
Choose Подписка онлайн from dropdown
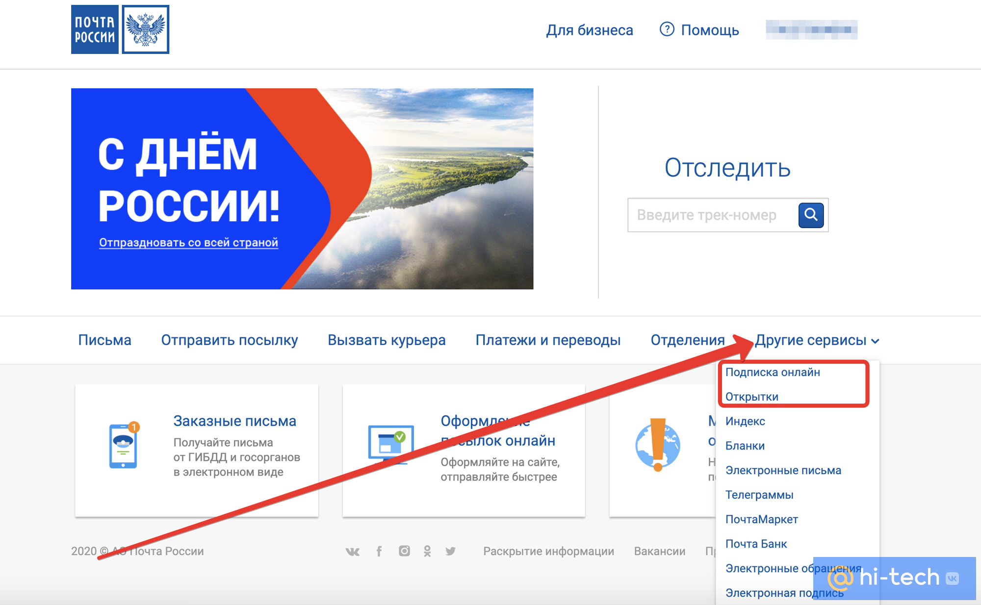pyautogui.click(x=773, y=372)
